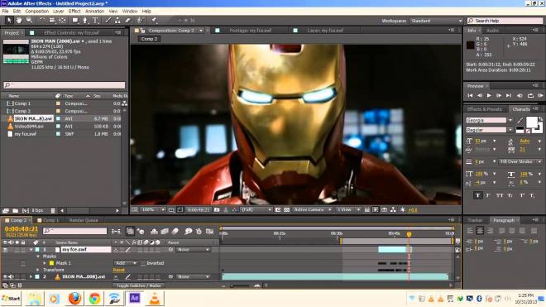Image resolution: width=546 pixels, height=307 pixels.
Task: Jump to last frame in Preview panel
Action: point(509,95)
